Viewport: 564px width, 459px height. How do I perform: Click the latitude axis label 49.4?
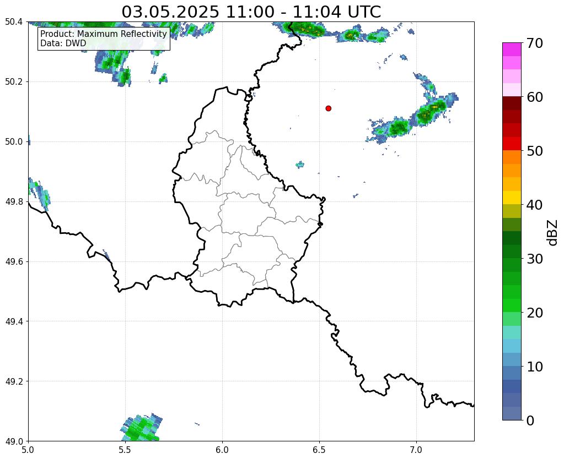14,321
